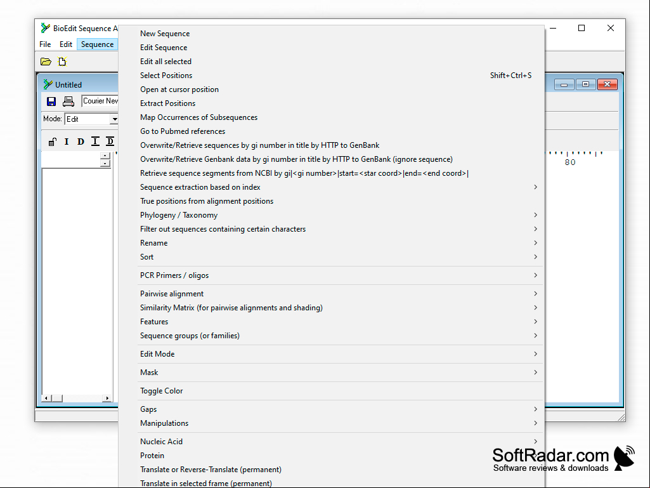Expand Sequence extraction based on index
650x488 pixels.
[x=331, y=187]
